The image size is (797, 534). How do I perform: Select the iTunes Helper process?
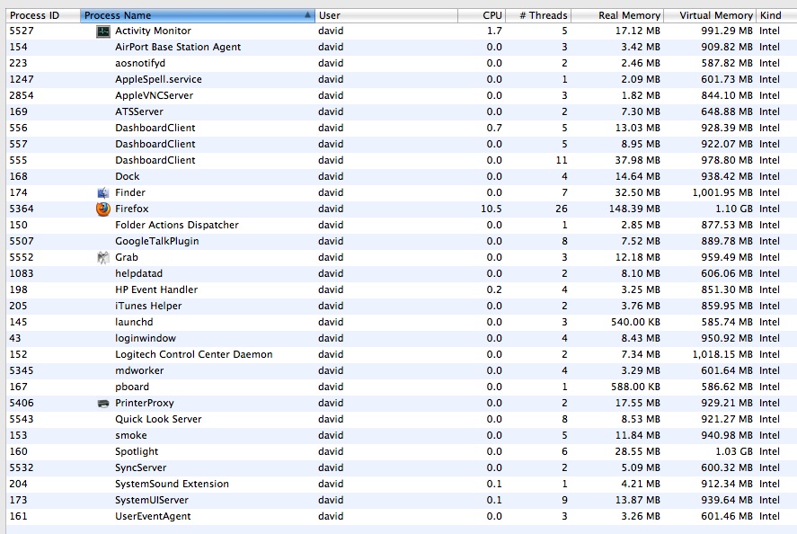(148, 307)
